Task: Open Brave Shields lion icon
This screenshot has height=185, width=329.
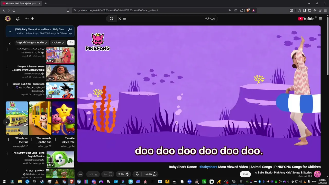Action: [x=248, y=10]
